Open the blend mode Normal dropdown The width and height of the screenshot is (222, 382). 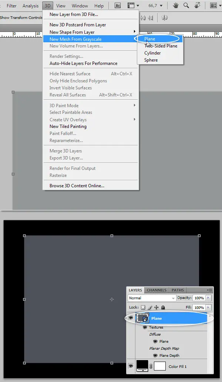(152, 298)
